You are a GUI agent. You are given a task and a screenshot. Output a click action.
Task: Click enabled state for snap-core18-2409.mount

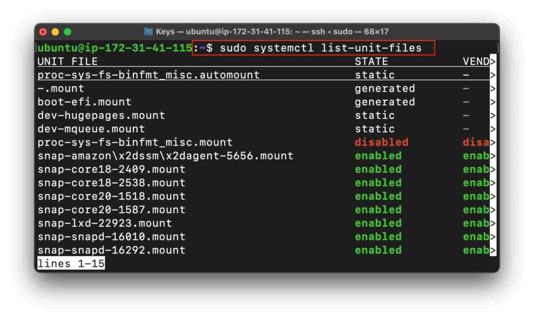378,169
